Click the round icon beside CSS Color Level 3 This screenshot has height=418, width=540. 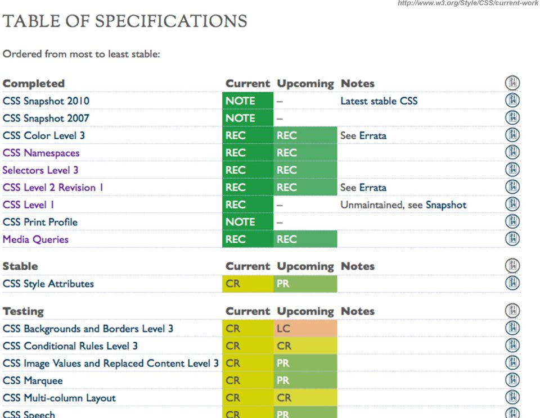pyautogui.click(x=512, y=135)
